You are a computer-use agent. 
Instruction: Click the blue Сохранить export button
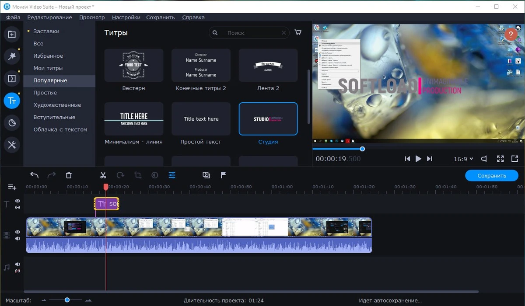tap(492, 175)
